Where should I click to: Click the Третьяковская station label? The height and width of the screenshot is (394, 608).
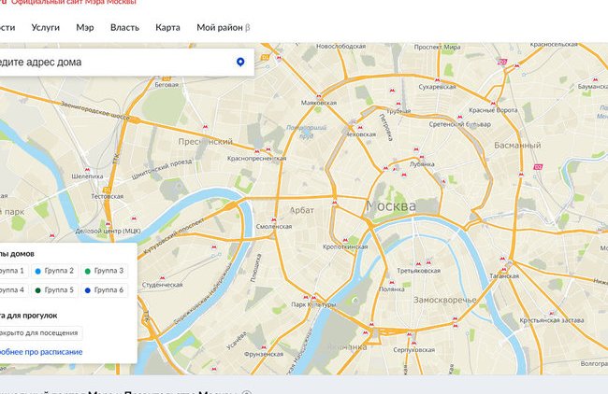418,271
